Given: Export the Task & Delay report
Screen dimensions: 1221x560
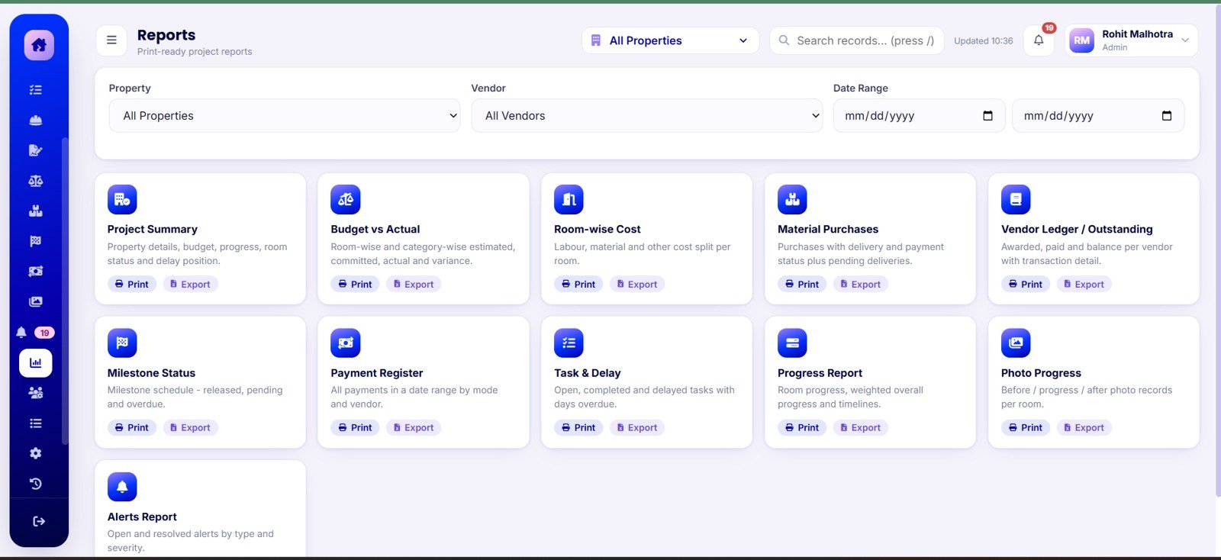Looking at the screenshot, I should coord(637,428).
